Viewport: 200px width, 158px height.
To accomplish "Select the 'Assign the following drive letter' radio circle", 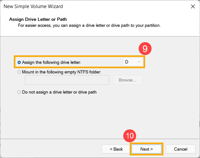I will pyautogui.click(x=19, y=62).
